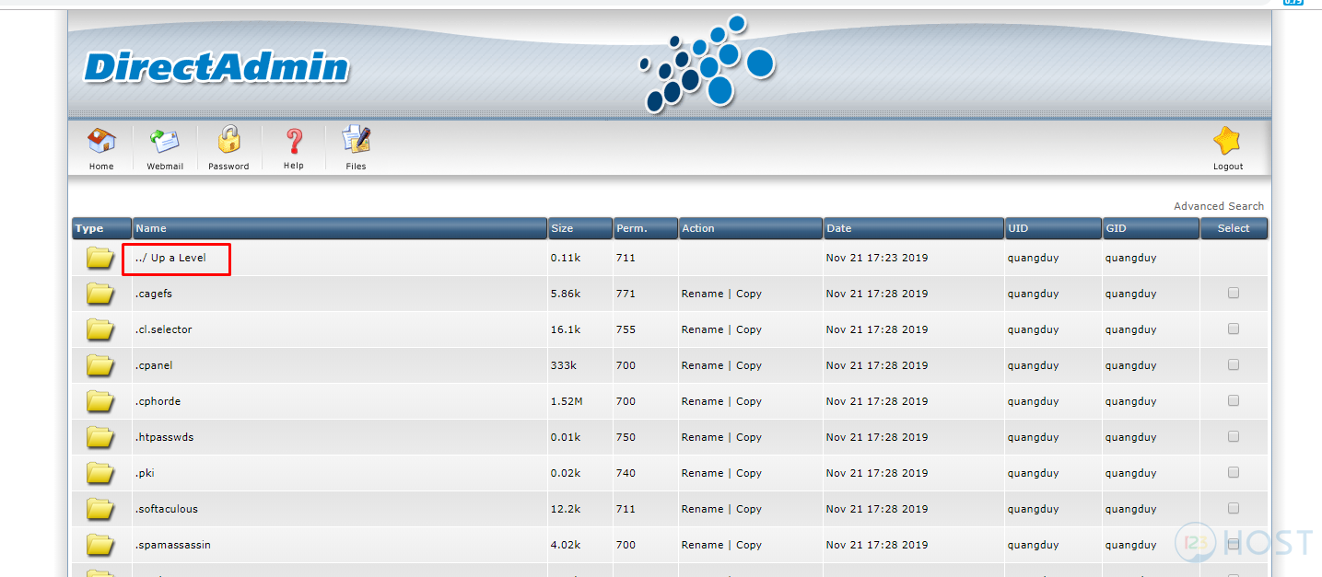1322x577 pixels.
Task: Click the folder icon for .cagefs
Action: 100,294
